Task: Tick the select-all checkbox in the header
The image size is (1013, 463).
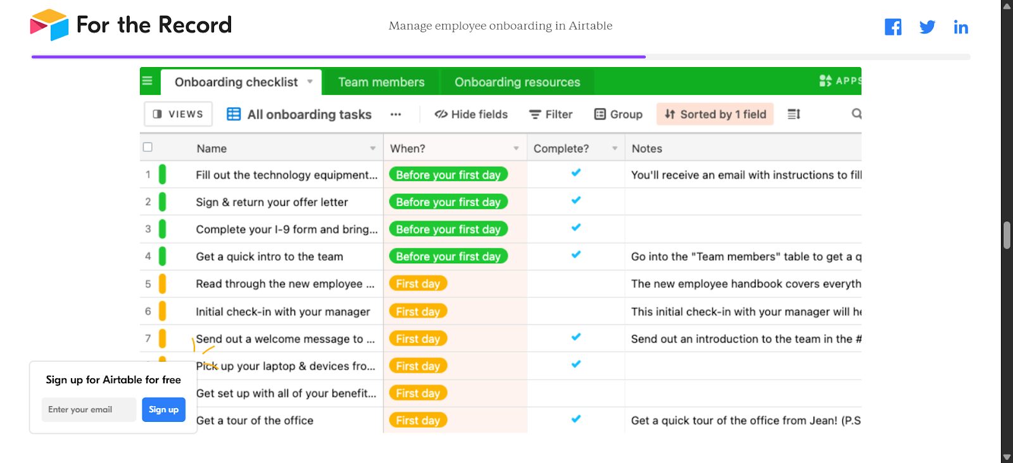Action: point(148,147)
